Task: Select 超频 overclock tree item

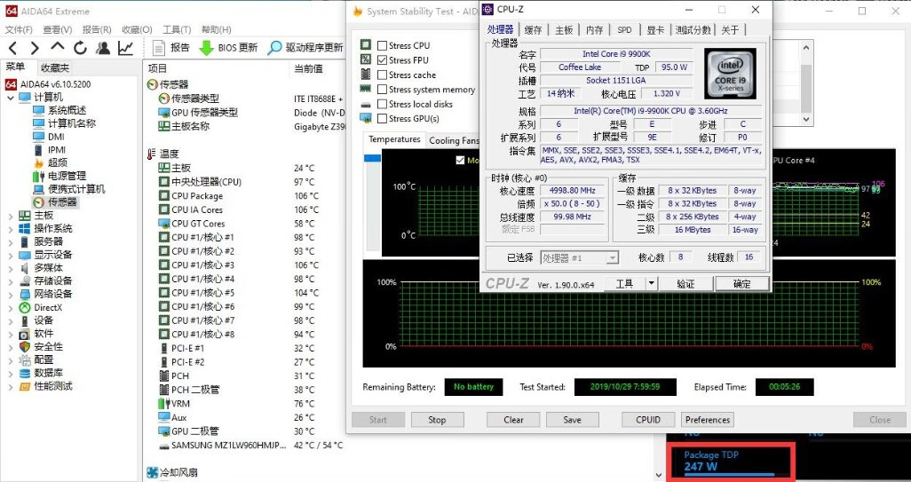Action: [x=50, y=162]
